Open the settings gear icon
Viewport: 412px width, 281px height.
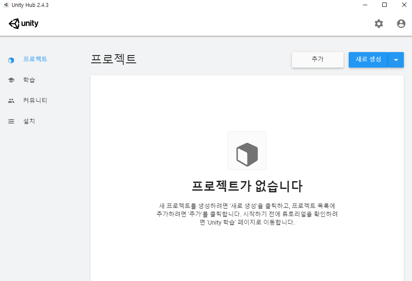(x=378, y=24)
